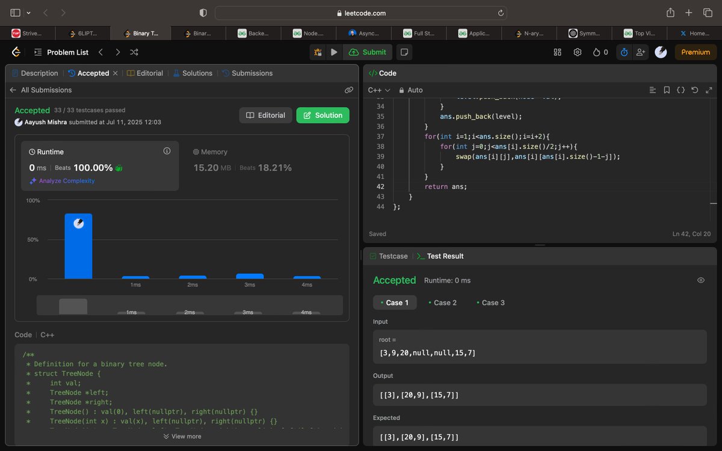Copy submission link icon
The image size is (722, 451).
click(x=348, y=90)
